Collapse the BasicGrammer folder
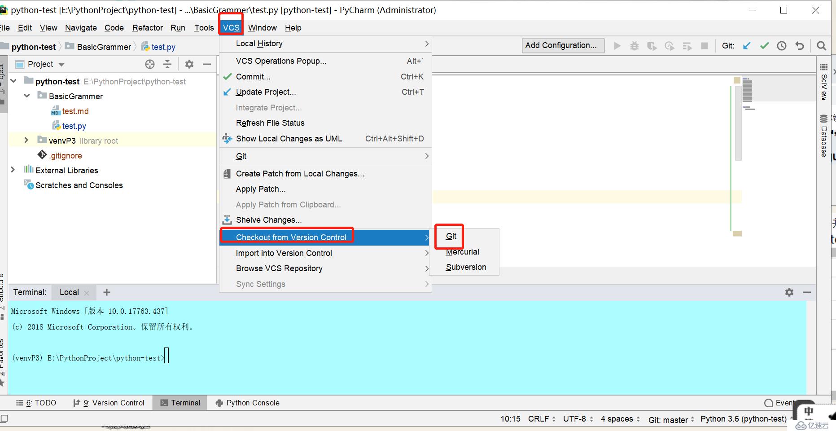Image resolution: width=836 pixels, height=431 pixels. (27, 96)
